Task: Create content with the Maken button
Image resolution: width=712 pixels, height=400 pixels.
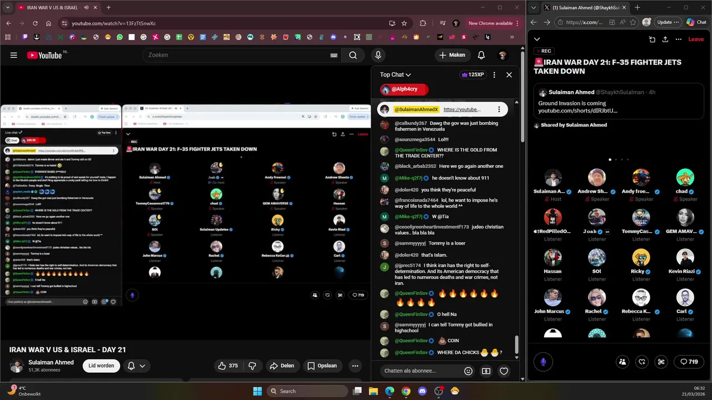Action: (452, 55)
